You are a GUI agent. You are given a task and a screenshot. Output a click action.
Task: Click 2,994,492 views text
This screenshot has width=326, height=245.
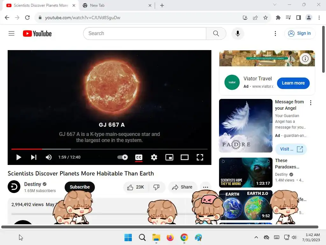coord(27,204)
